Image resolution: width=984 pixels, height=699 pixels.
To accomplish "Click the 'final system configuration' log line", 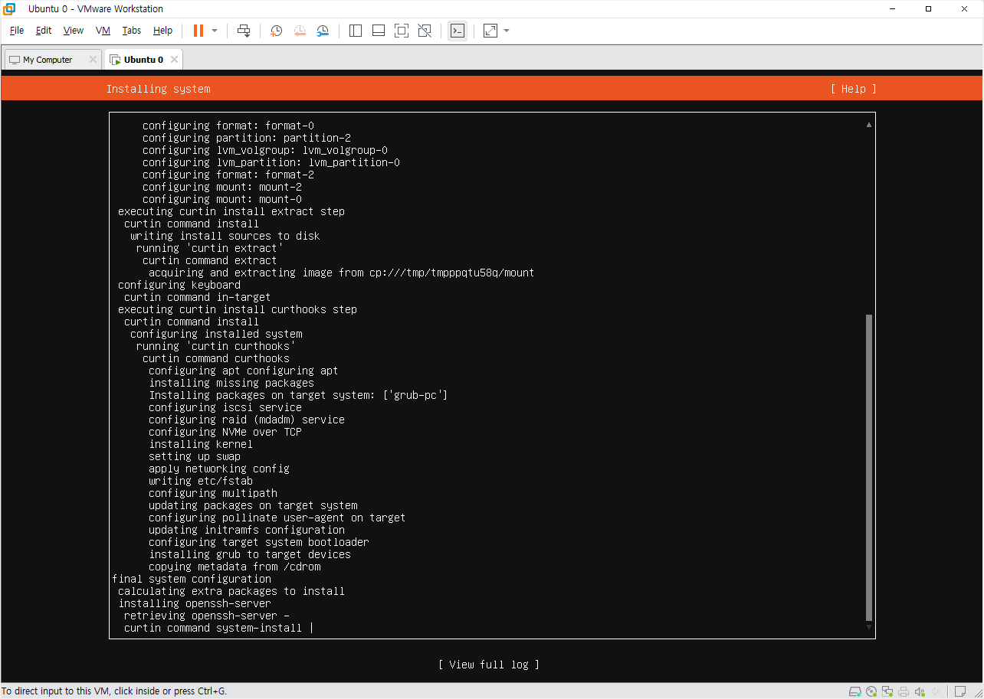I will click(192, 579).
